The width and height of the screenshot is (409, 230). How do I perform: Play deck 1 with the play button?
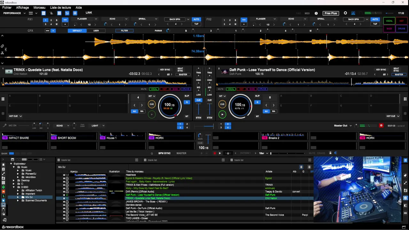pos(152,114)
